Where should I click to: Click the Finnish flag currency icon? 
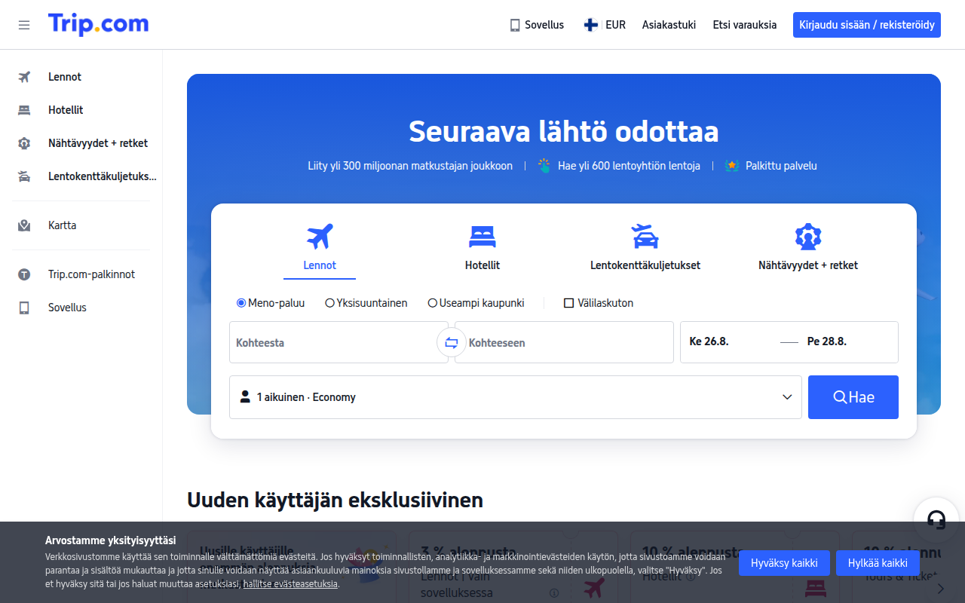(591, 25)
